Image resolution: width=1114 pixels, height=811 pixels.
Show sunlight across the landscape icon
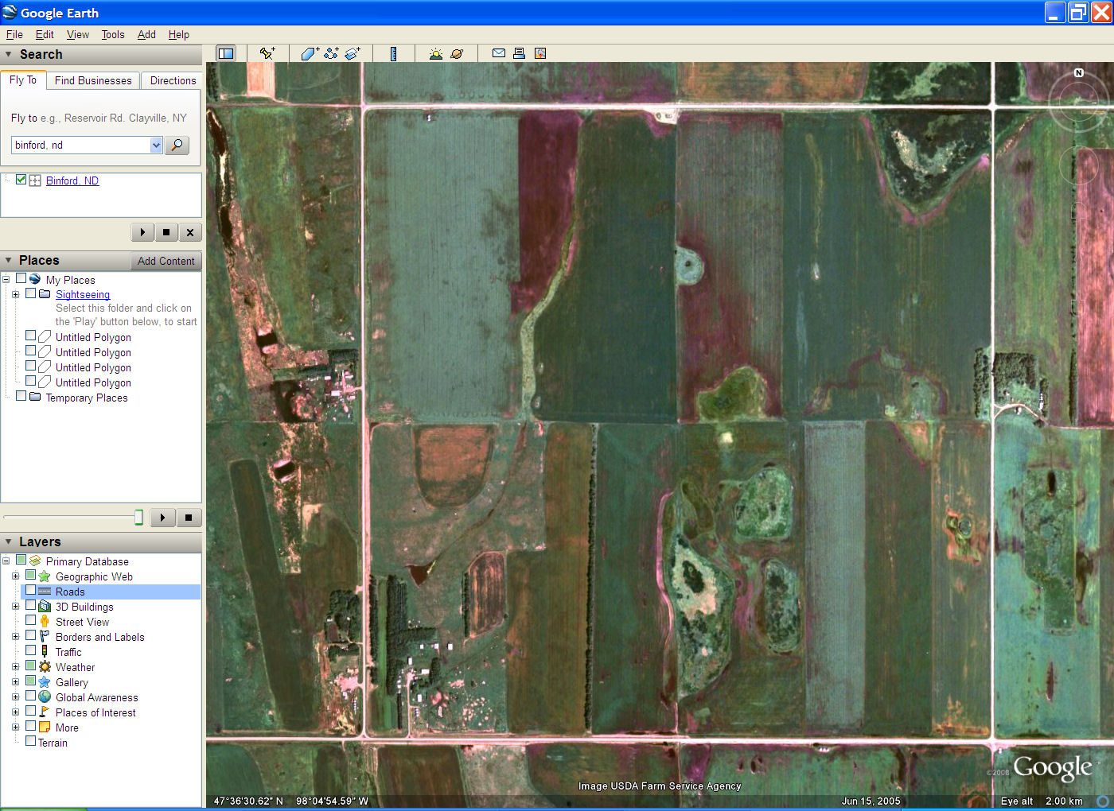(x=435, y=53)
